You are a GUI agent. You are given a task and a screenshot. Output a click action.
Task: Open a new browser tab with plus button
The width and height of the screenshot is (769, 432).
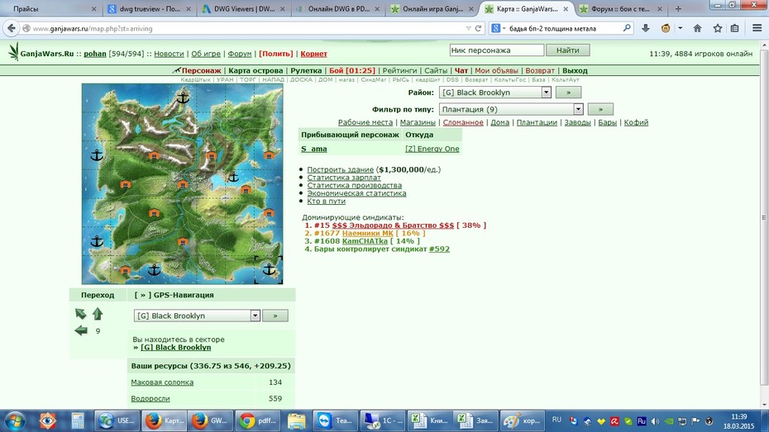[x=678, y=9]
